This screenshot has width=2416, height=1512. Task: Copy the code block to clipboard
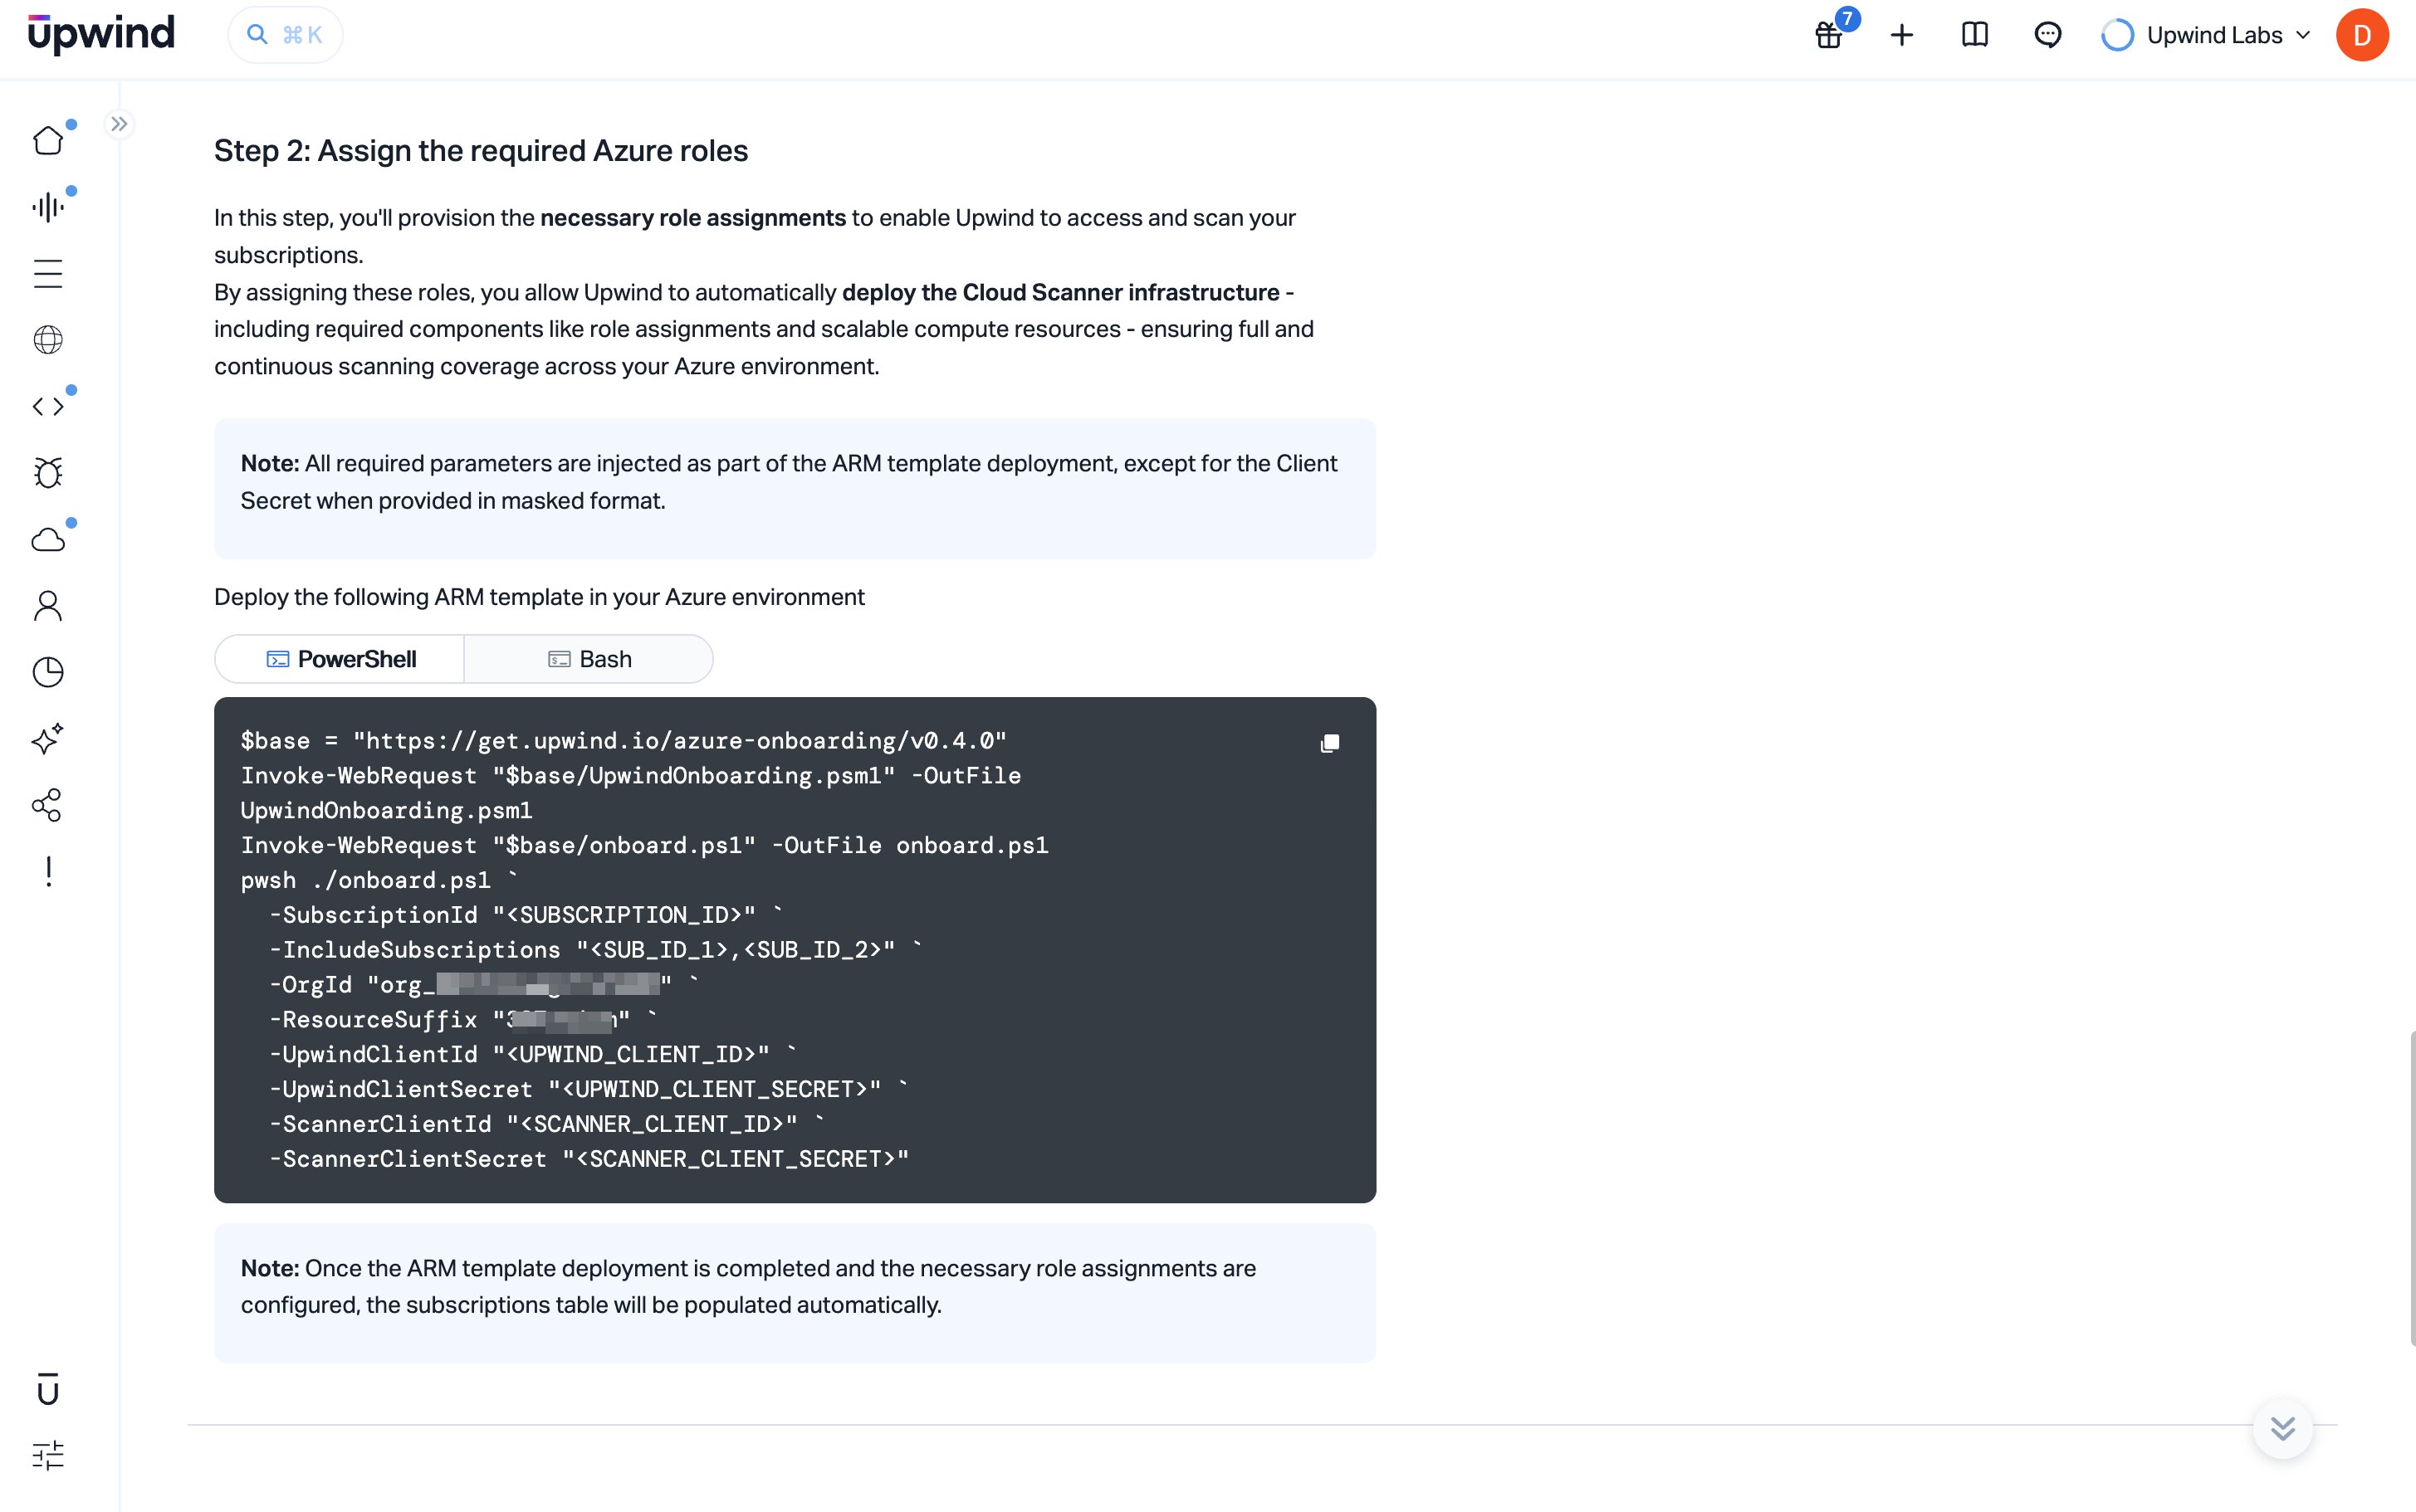1329,743
